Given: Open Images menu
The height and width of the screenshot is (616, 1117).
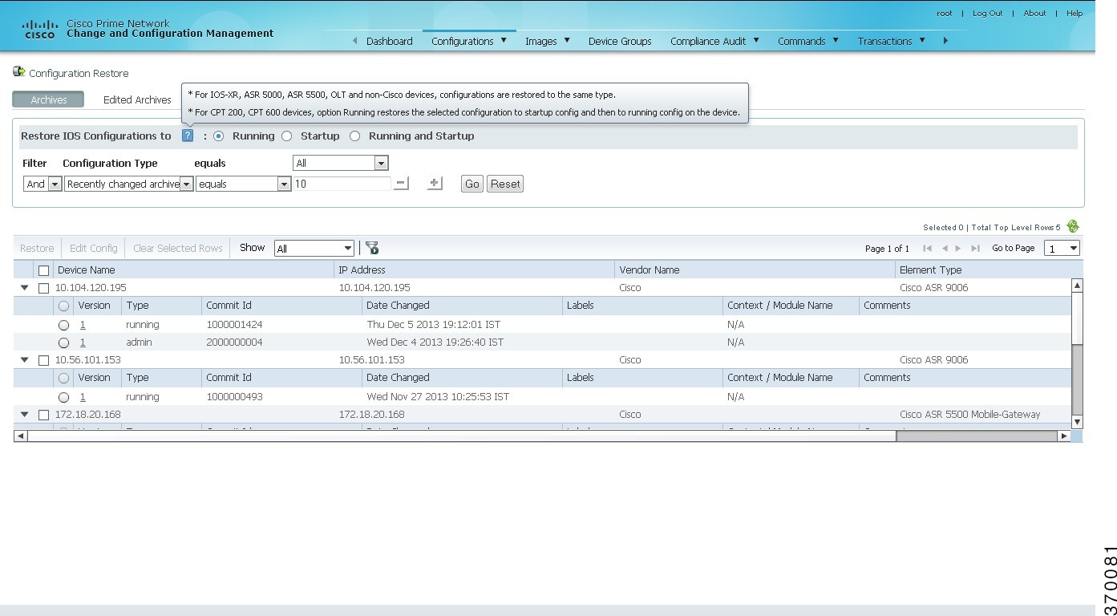Looking at the screenshot, I should [548, 41].
